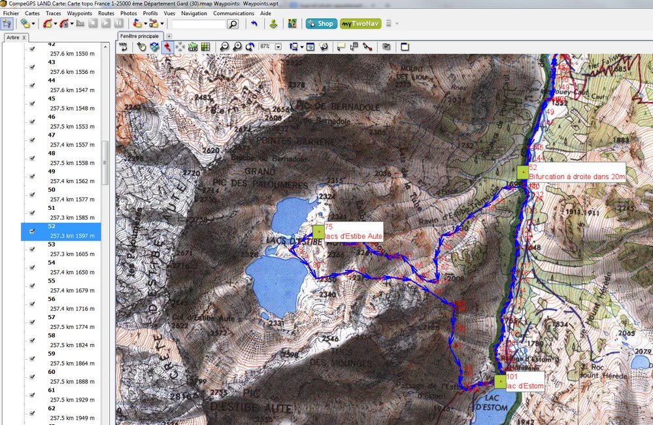
Task: Open the Cartes menu
Action: click(x=32, y=13)
